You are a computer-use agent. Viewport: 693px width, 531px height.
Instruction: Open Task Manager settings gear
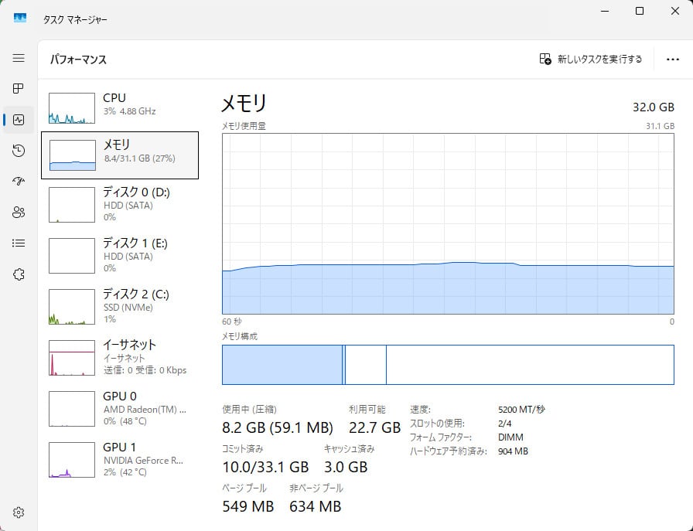(x=19, y=512)
